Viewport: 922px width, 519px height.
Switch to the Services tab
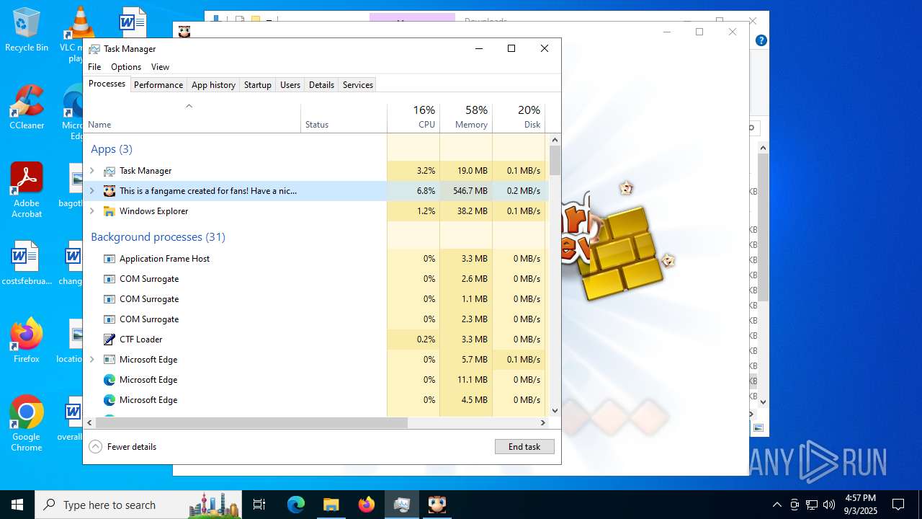[358, 85]
